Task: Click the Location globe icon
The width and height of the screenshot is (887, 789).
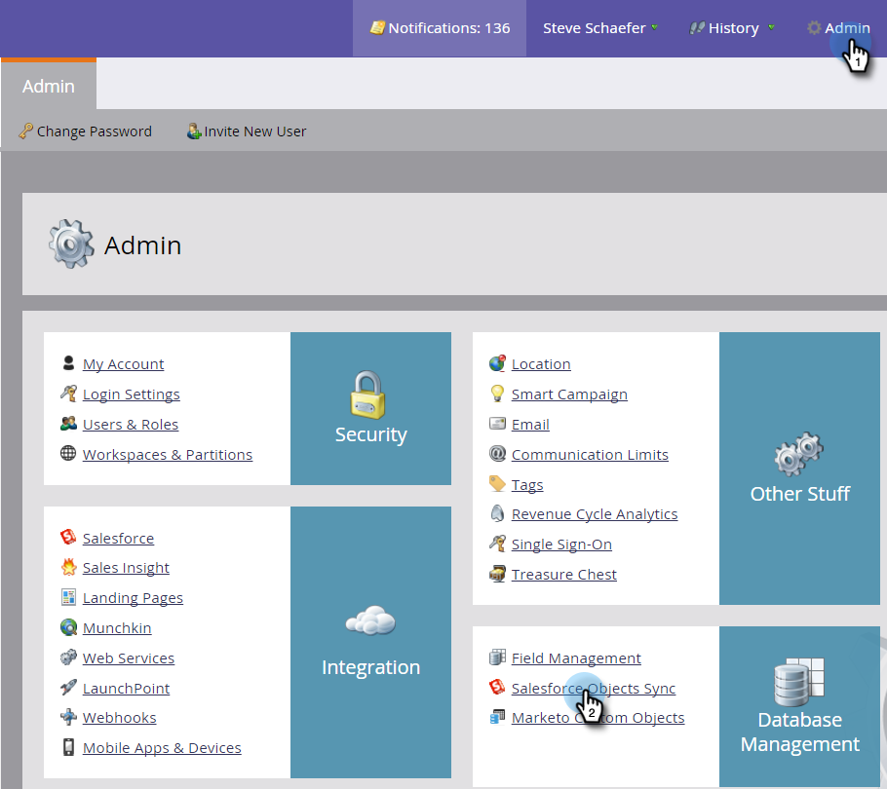Action: coord(497,363)
